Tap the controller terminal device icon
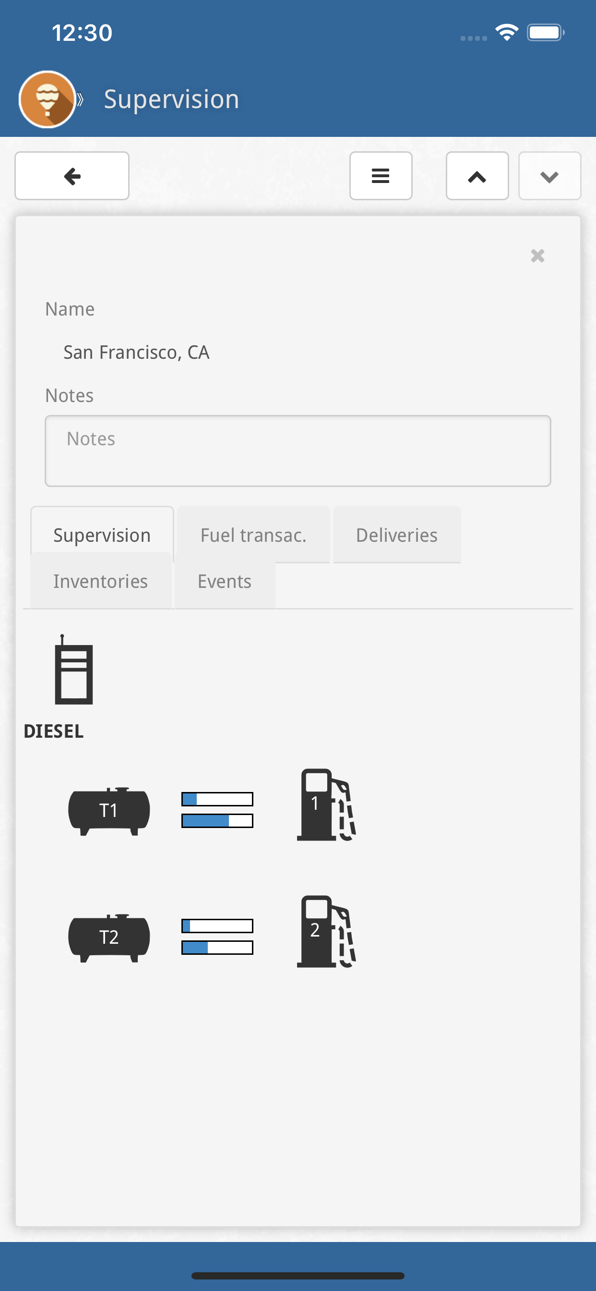Viewport: 596px width, 1291px height. pyautogui.click(x=73, y=670)
